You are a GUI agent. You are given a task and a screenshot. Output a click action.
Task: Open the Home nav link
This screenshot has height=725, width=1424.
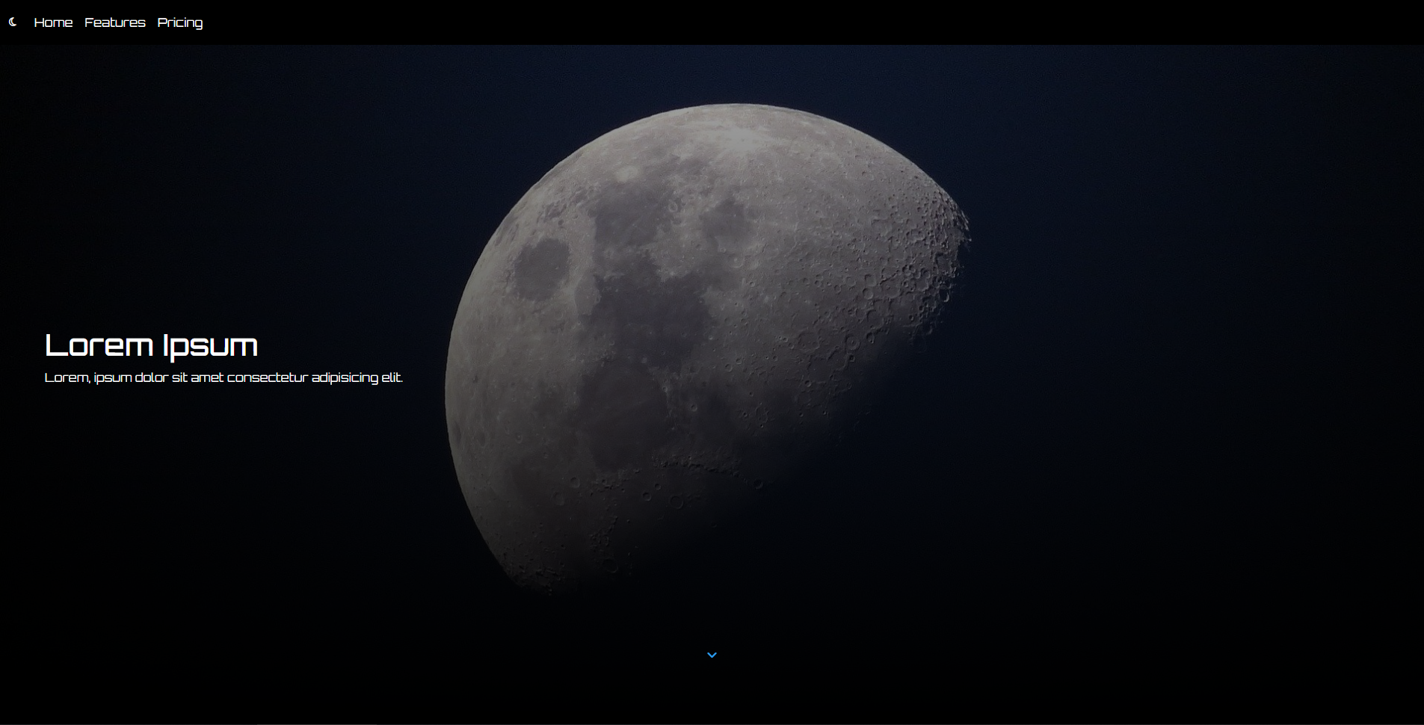tap(53, 22)
